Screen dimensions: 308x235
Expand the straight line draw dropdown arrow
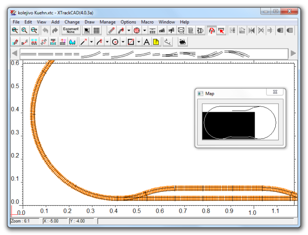92,42
